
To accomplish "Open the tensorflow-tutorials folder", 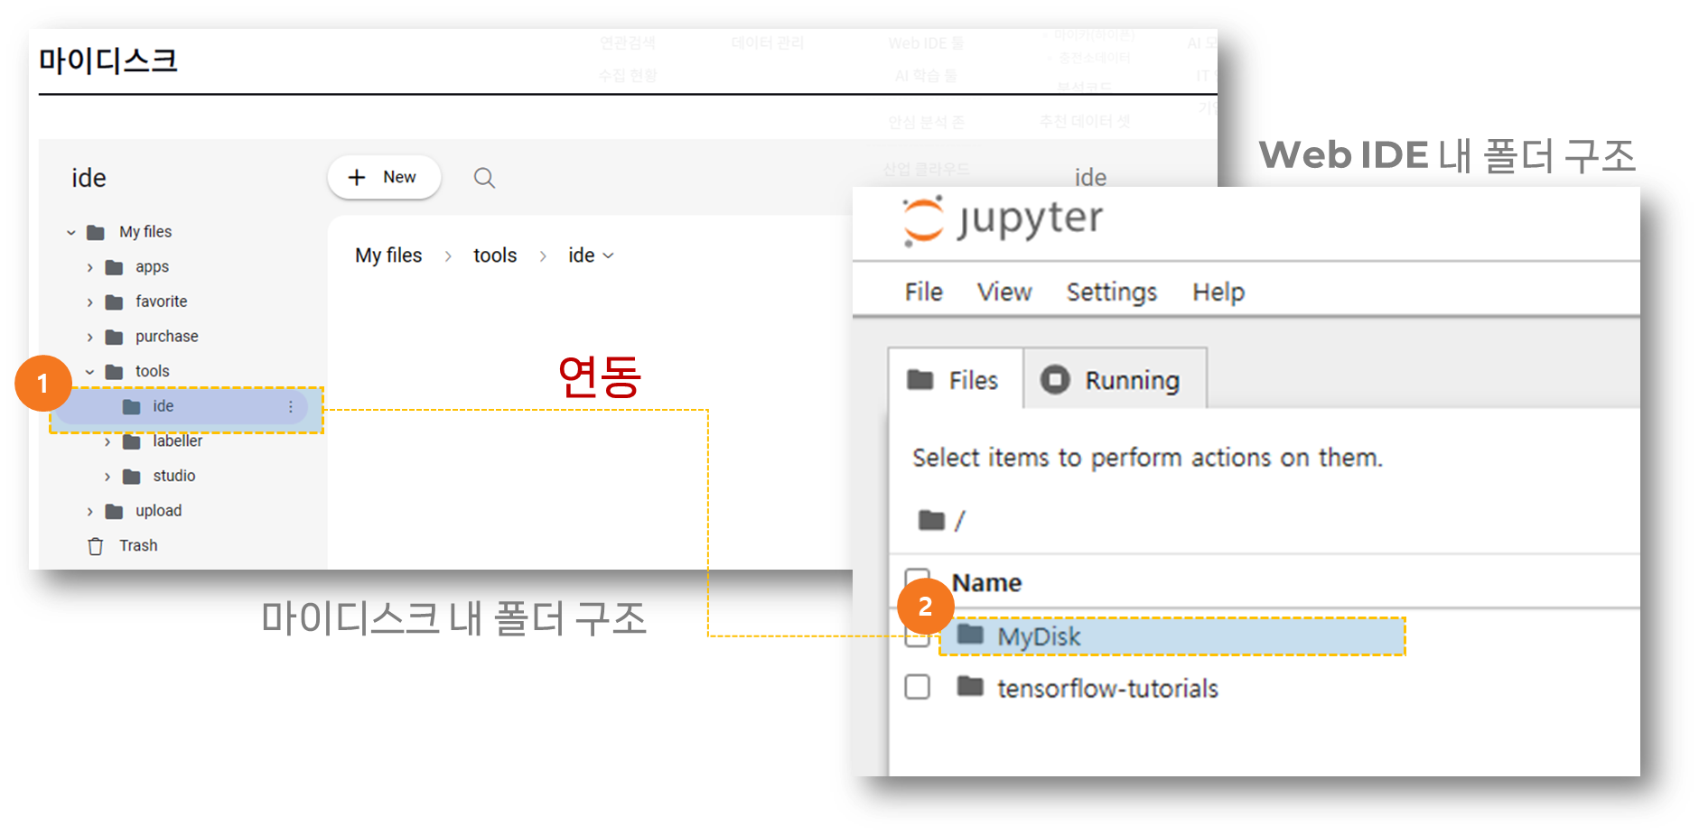I will (x=1107, y=689).
